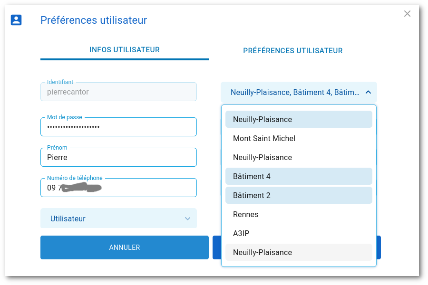The width and height of the screenshot is (428, 285).
Task: Pick Neuilly-Plaisance just below Mont Saint Michel
Action: pyautogui.click(x=299, y=157)
